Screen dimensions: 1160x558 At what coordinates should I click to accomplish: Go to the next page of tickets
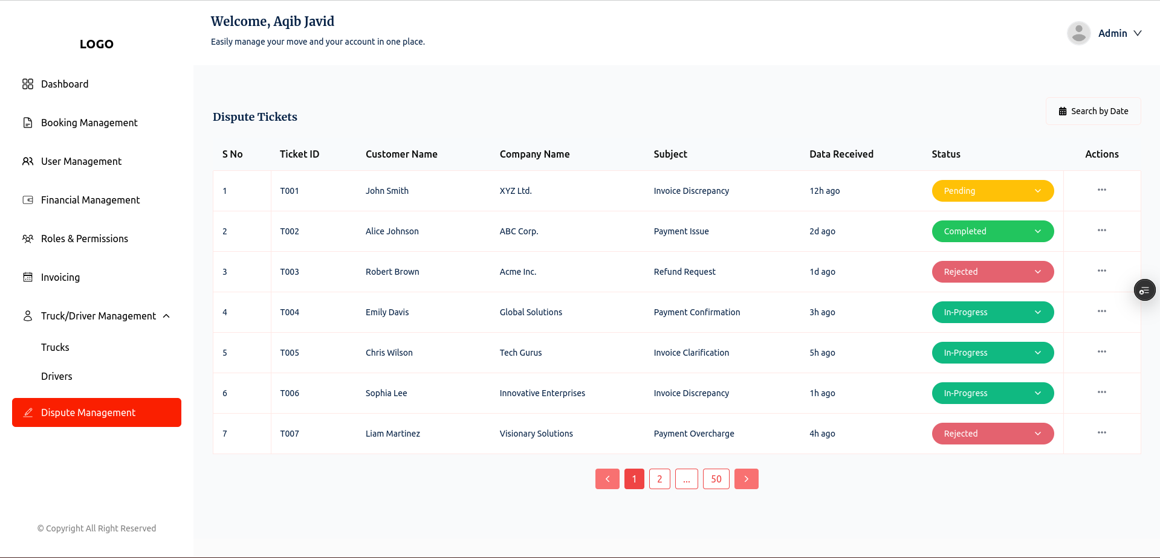point(746,479)
